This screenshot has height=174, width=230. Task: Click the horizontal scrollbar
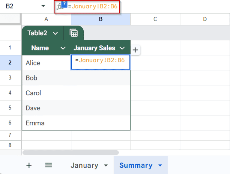tap(70, 153)
